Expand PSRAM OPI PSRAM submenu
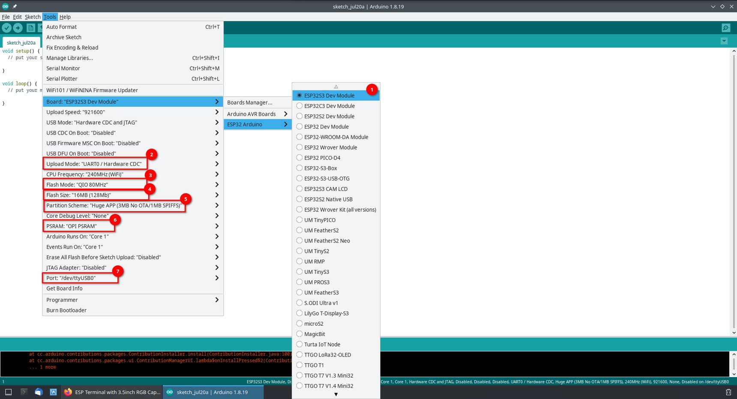Viewport: 737px width, 399px height. click(x=133, y=226)
